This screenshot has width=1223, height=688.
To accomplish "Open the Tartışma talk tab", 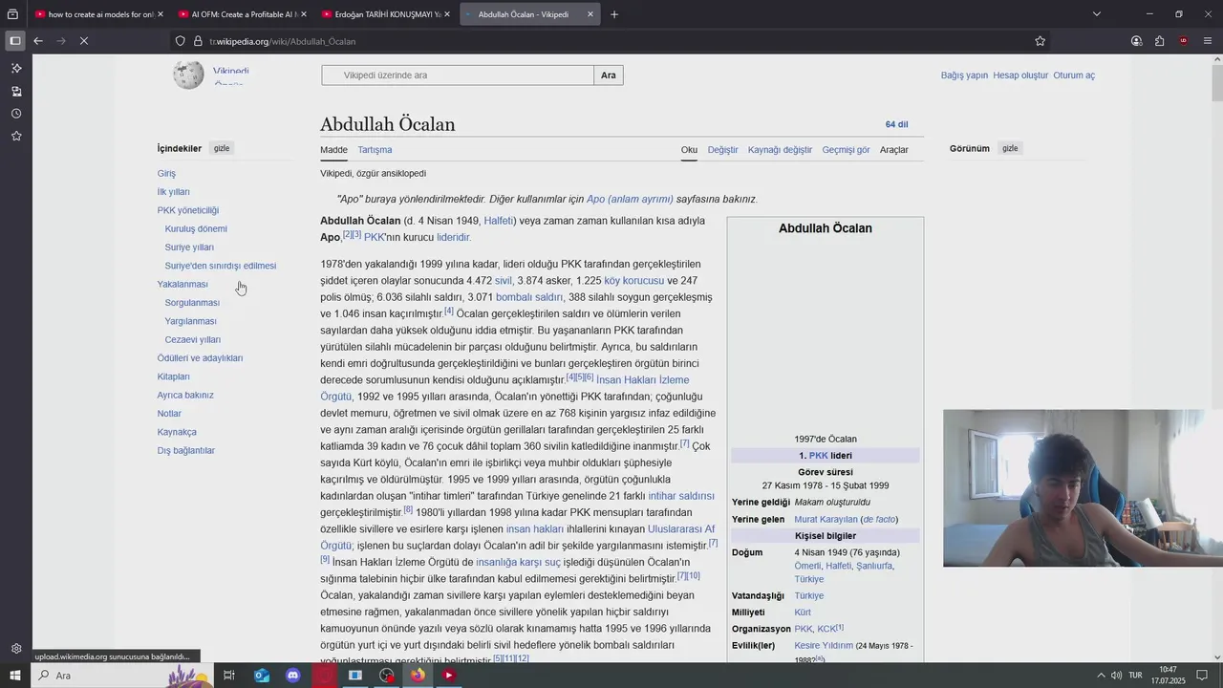I will click(x=375, y=150).
